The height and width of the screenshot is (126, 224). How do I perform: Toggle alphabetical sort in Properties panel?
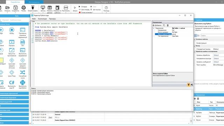(198, 35)
